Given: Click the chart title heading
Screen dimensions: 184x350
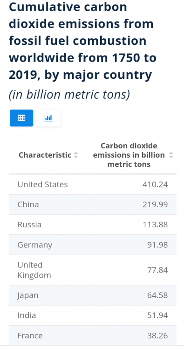Looking at the screenshot, I should tap(82, 41).
